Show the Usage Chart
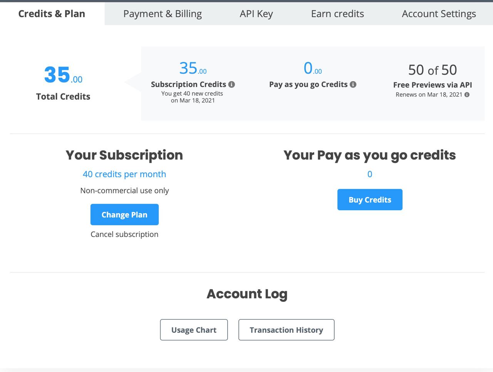Screen dimensions: 493x372 click(194, 330)
